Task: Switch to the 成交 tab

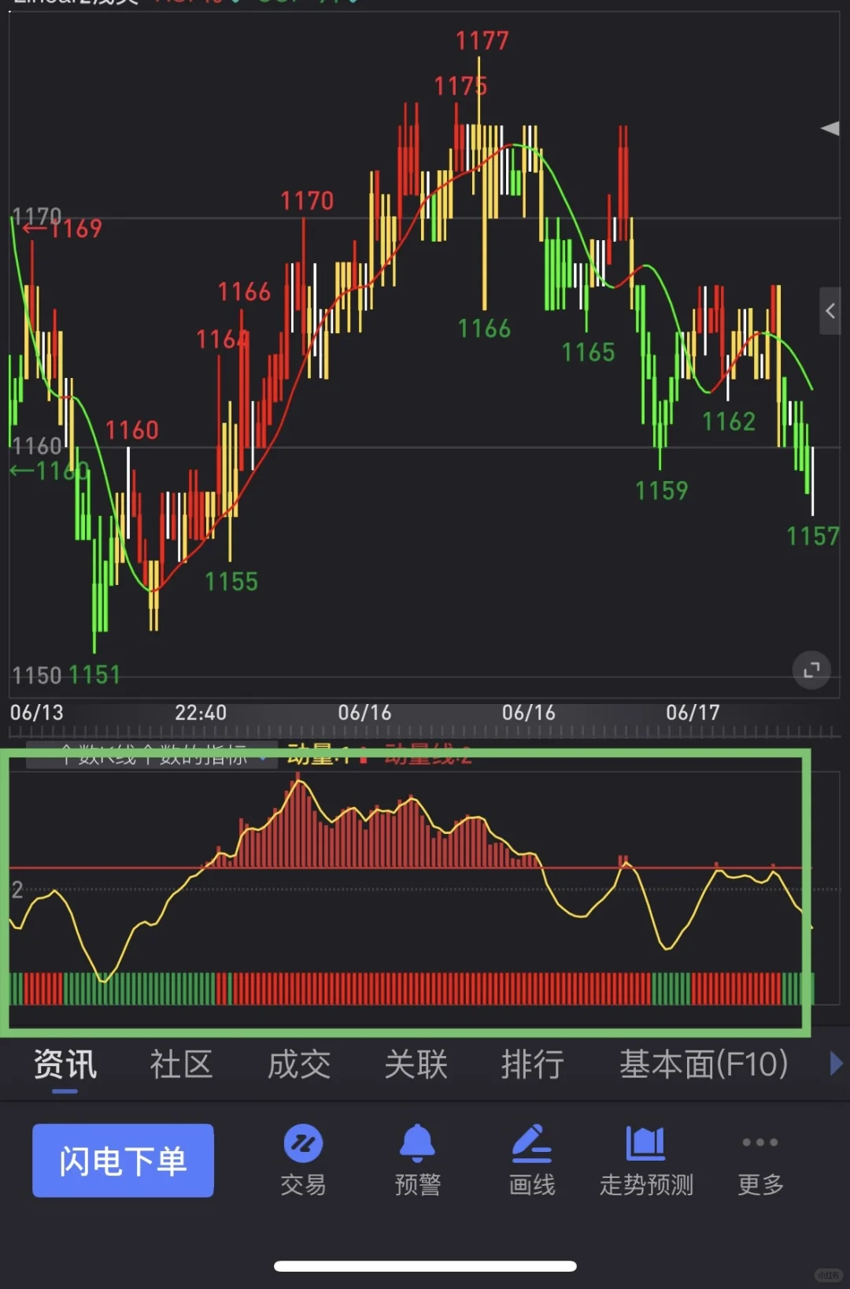Action: click(299, 1065)
